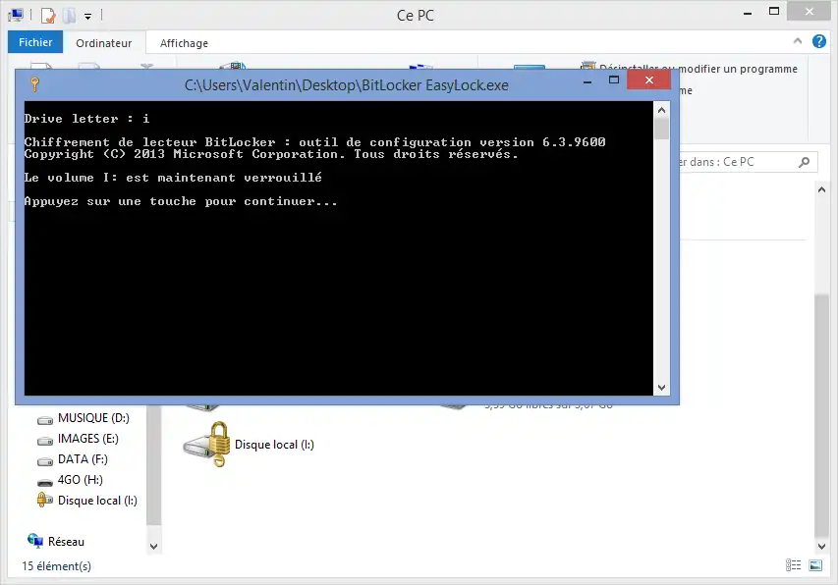The image size is (838, 585).
Task: Select Disque local (I:) in navigation pane
Action: pyautogui.click(x=97, y=501)
